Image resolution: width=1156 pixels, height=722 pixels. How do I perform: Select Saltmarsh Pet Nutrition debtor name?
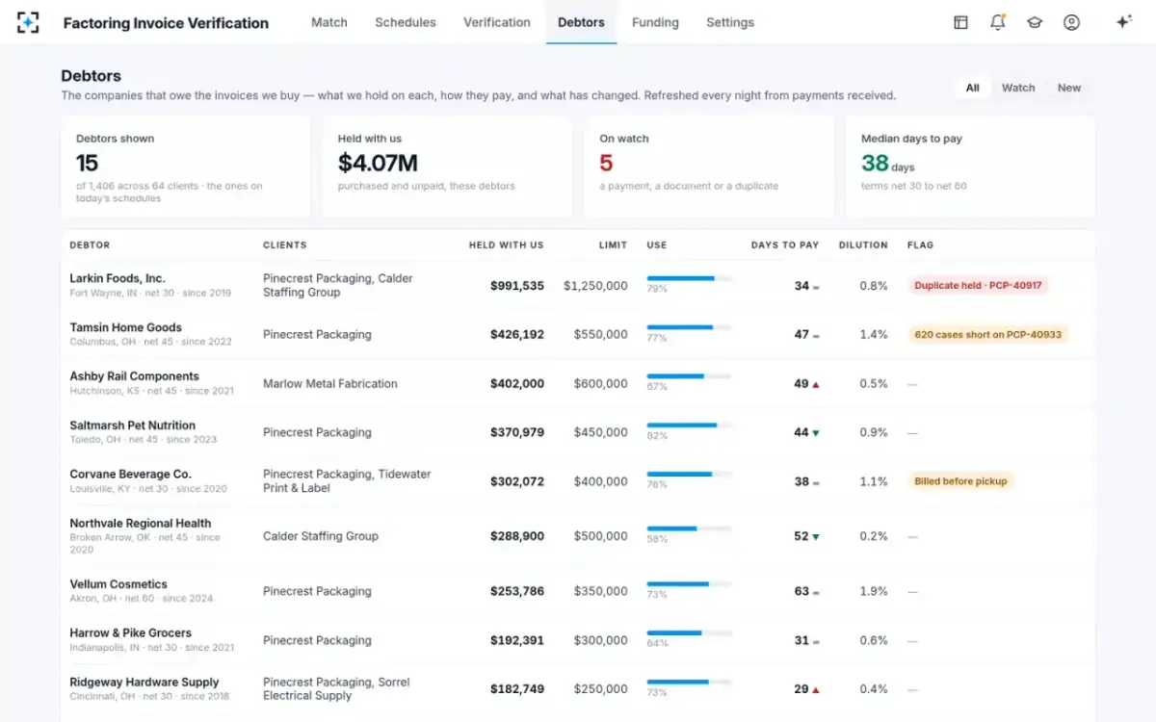coord(132,425)
